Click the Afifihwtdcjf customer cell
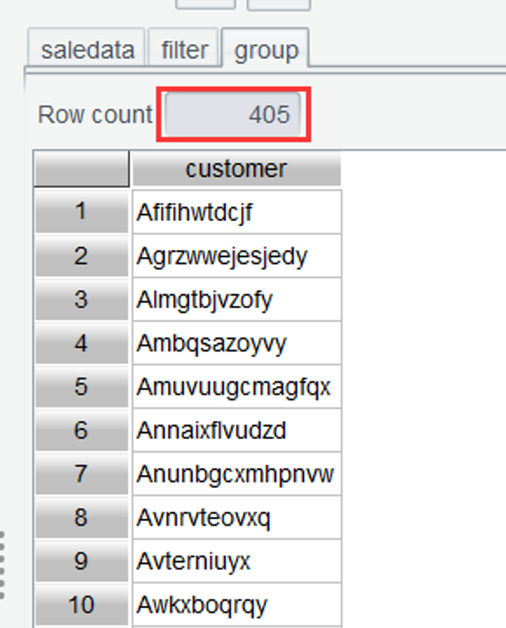The height and width of the screenshot is (628, 506). coord(236,212)
